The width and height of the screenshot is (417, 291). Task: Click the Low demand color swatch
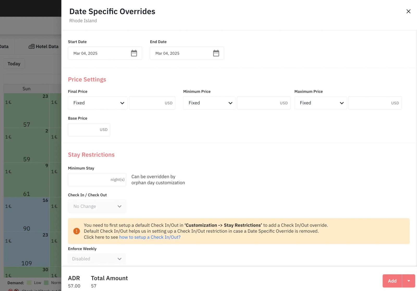click(x=29, y=283)
